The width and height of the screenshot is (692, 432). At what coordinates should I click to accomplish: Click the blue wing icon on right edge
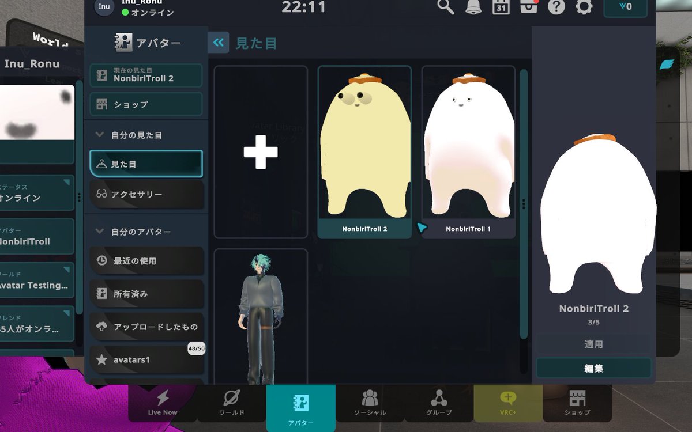click(x=668, y=65)
